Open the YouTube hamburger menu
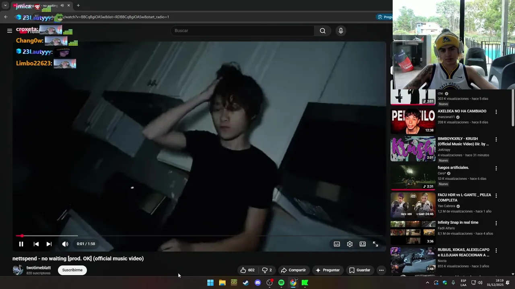Screen dimensions: 515x289 click(10, 31)
